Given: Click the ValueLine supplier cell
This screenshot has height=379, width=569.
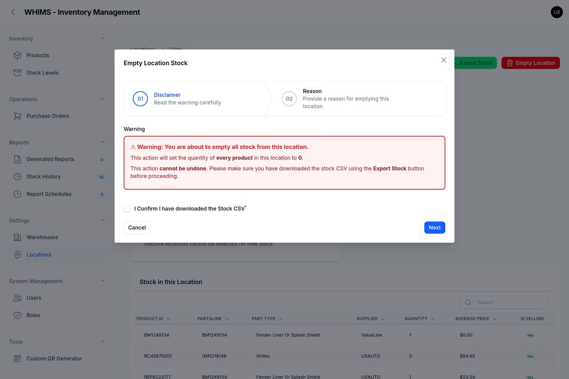Looking at the screenshot, I should tap(371, 335).
